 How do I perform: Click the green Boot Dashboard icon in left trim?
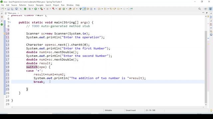(2, 24)
